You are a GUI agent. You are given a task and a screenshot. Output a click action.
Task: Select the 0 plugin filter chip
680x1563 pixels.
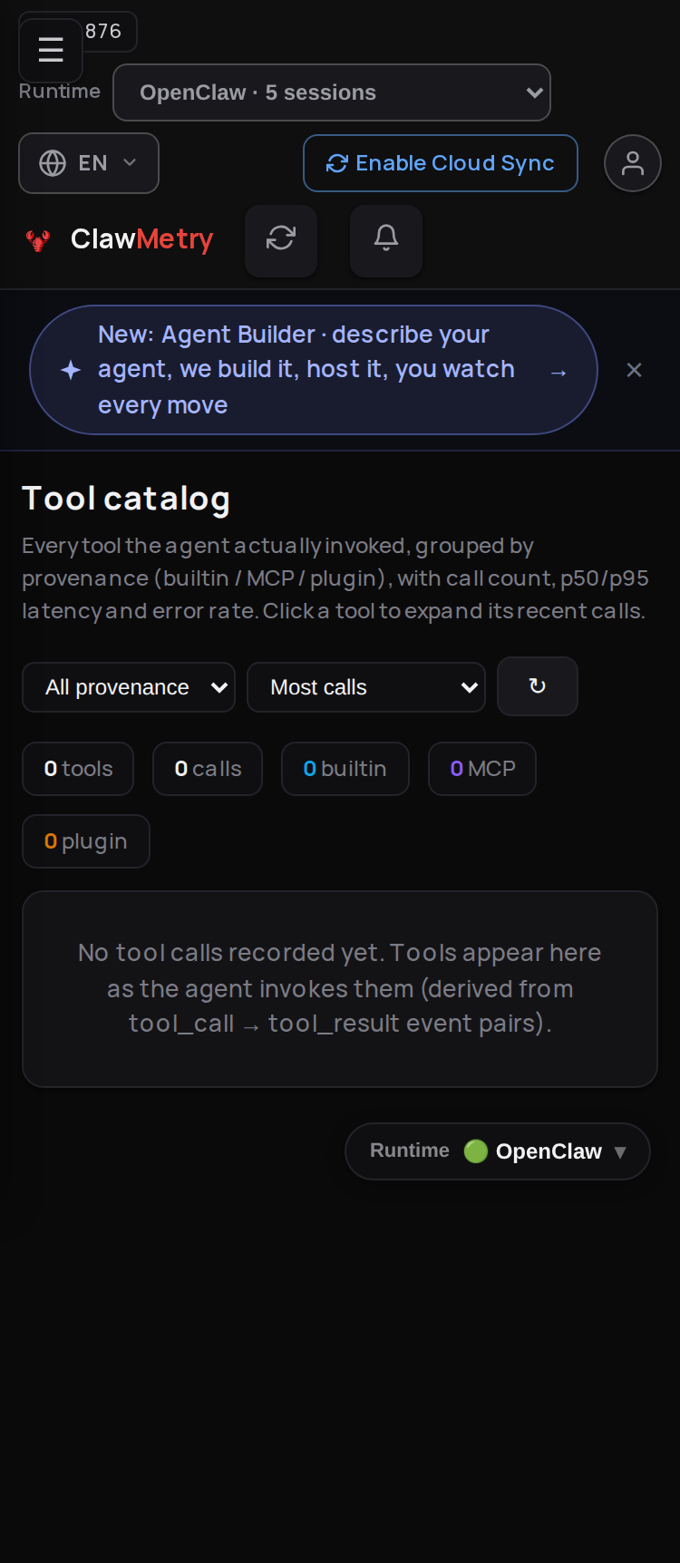pos(86,841)
